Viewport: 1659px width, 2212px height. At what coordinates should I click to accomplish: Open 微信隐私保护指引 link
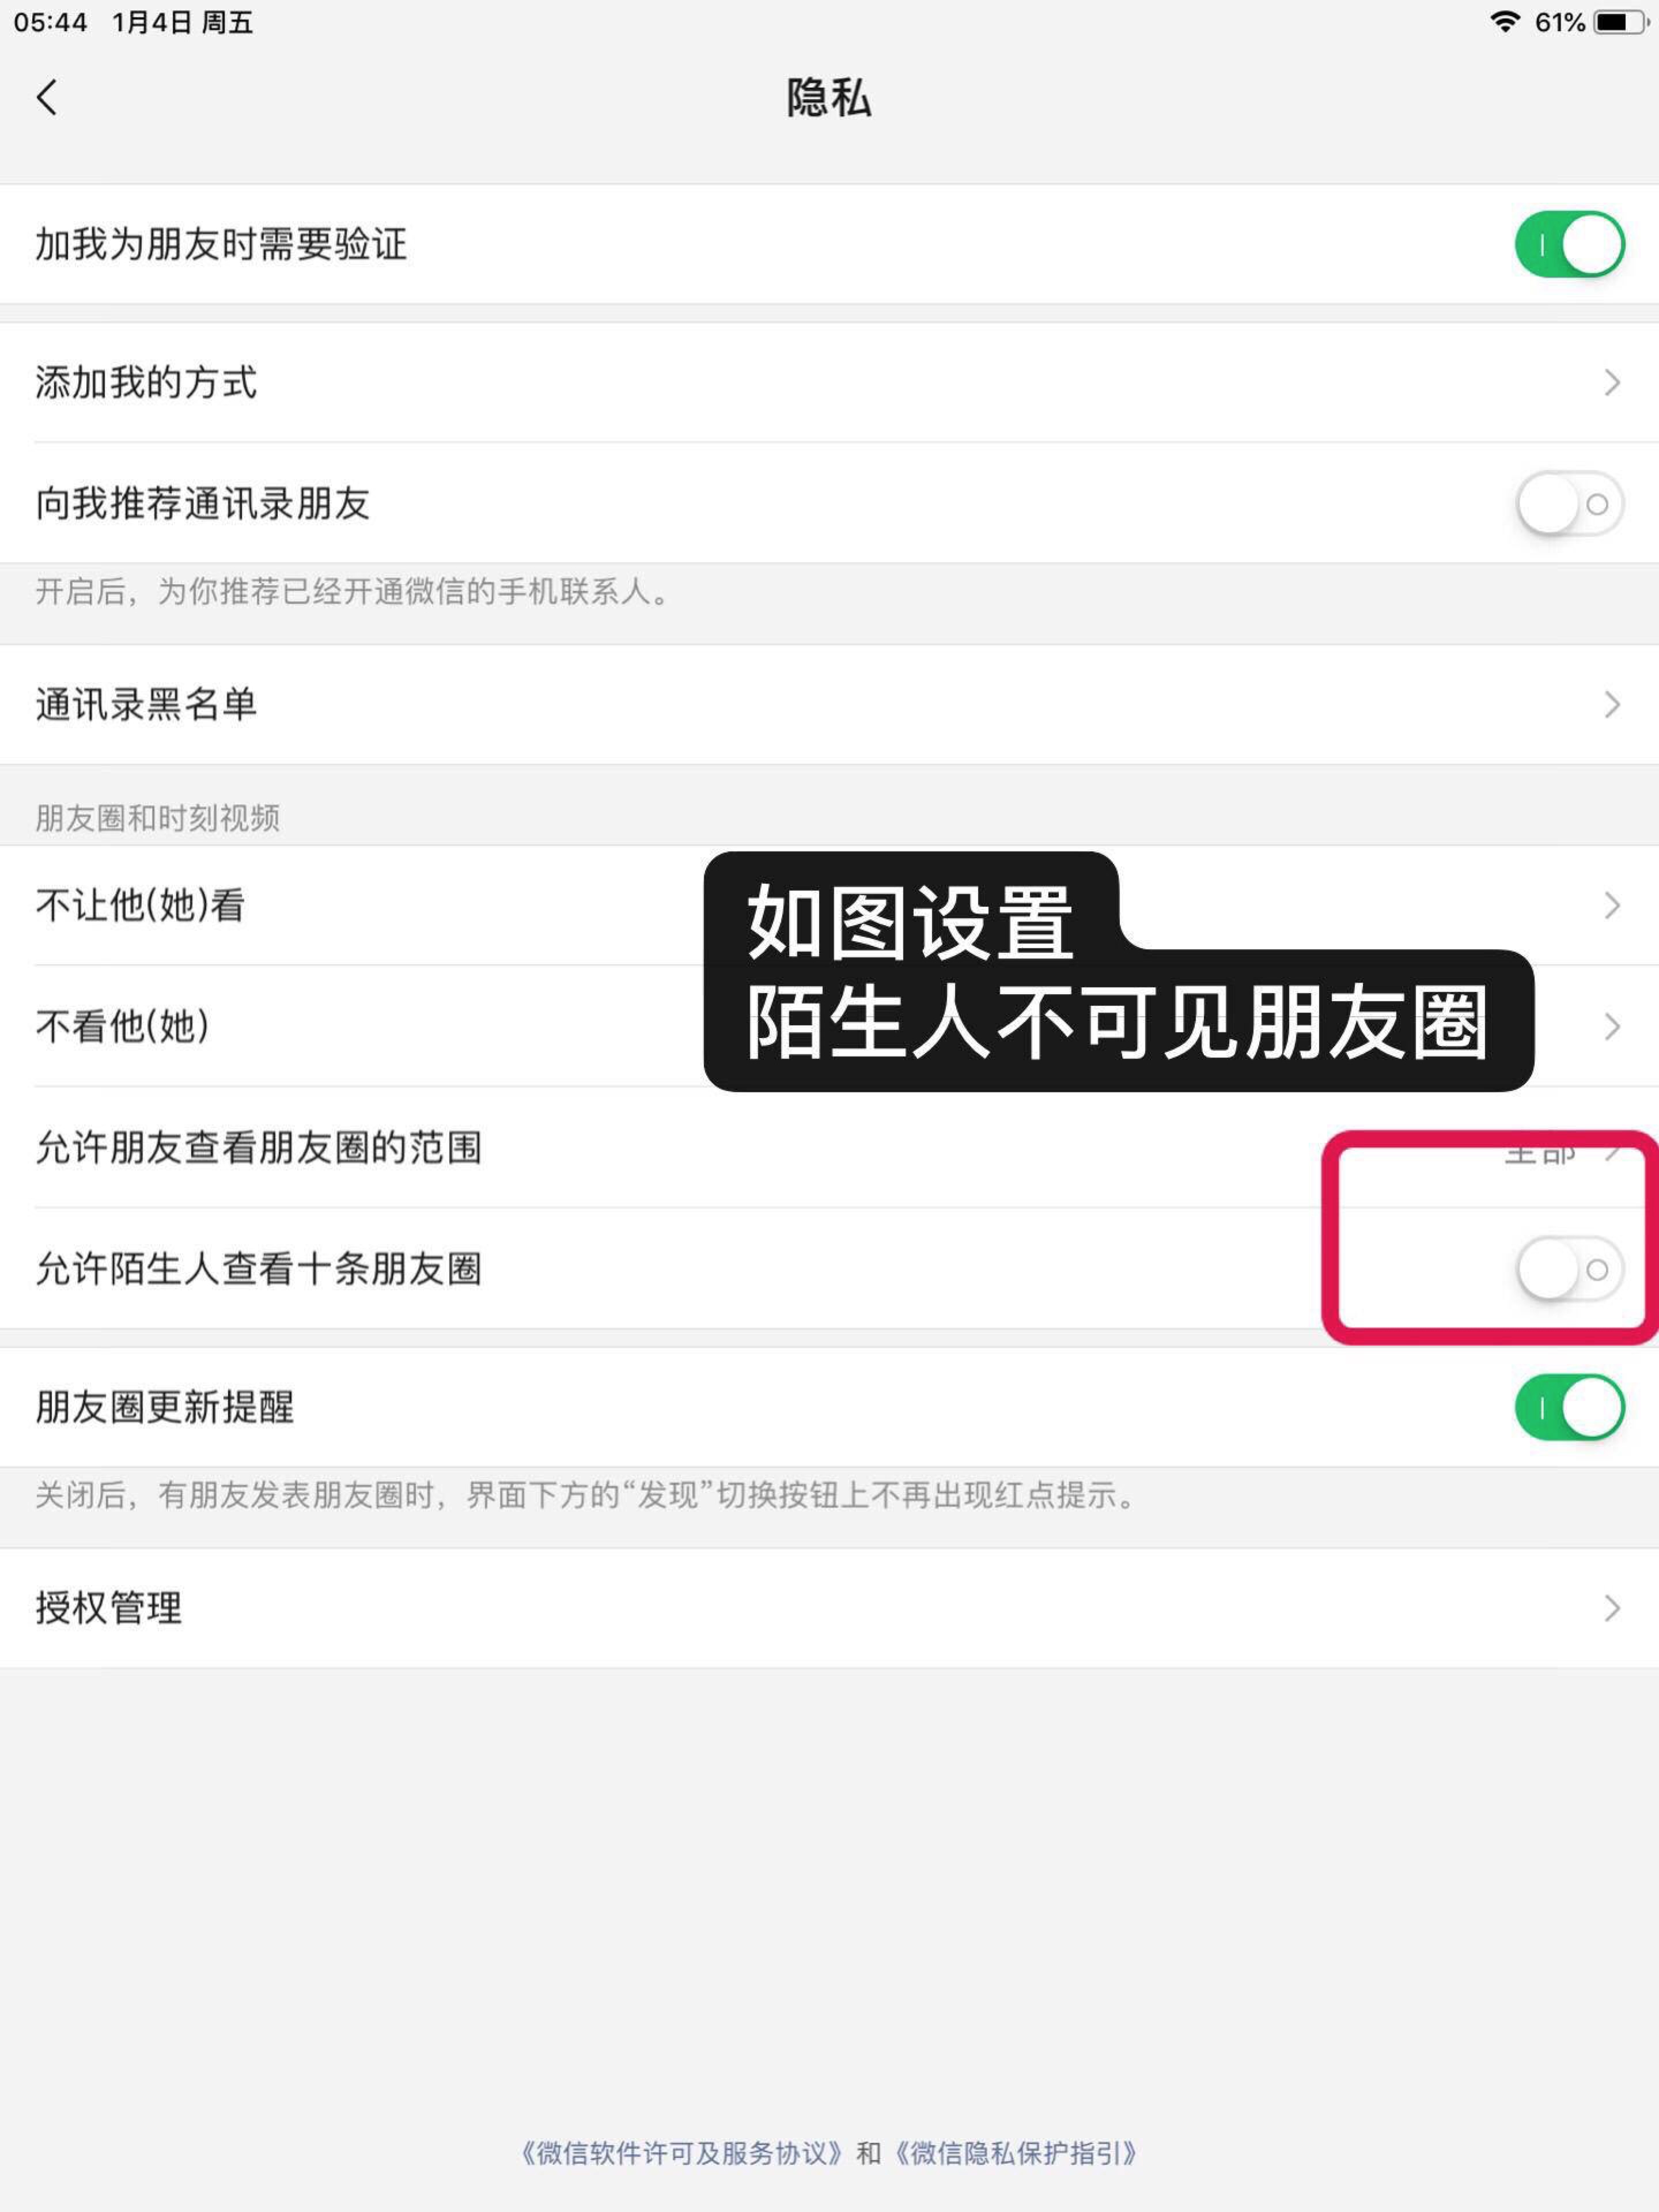[1015, 2153]
